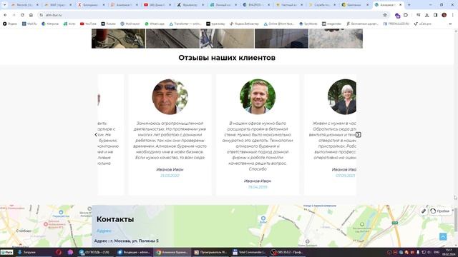Switch to the Фриланс browser tab
This screenshot has width=458, height=257.
(191, 5)
